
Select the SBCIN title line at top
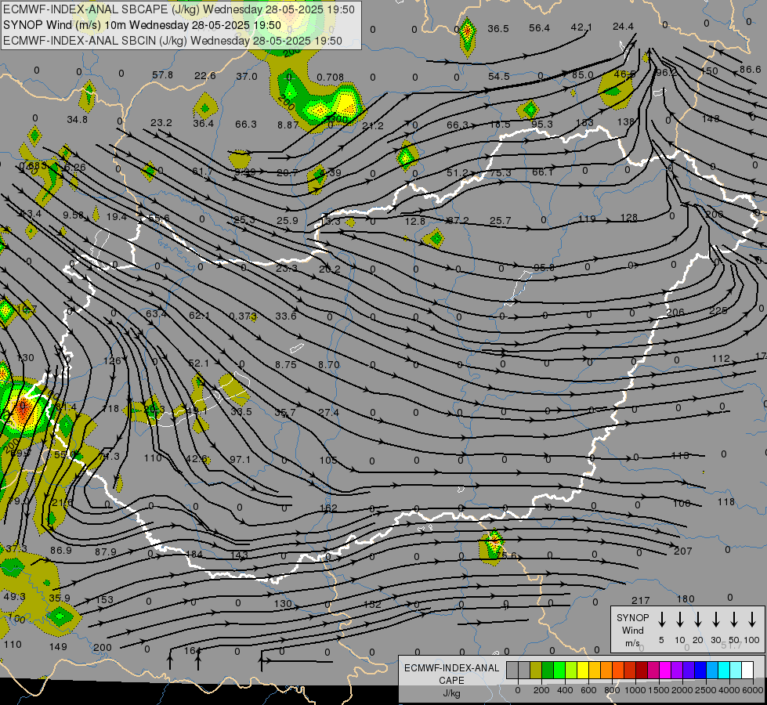[172, 41]
